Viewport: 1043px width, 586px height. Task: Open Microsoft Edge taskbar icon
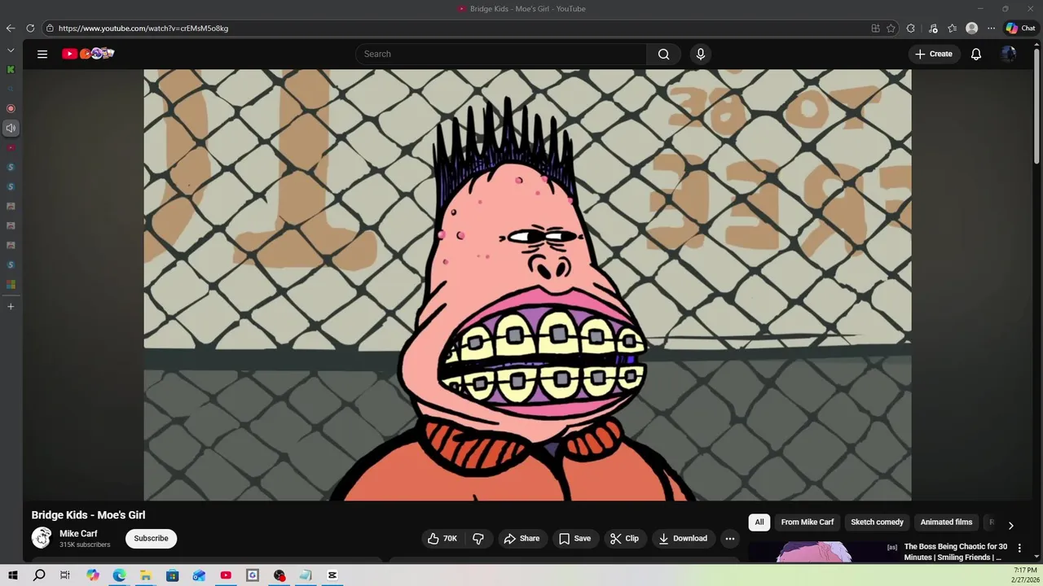click(x=119, y=575)
